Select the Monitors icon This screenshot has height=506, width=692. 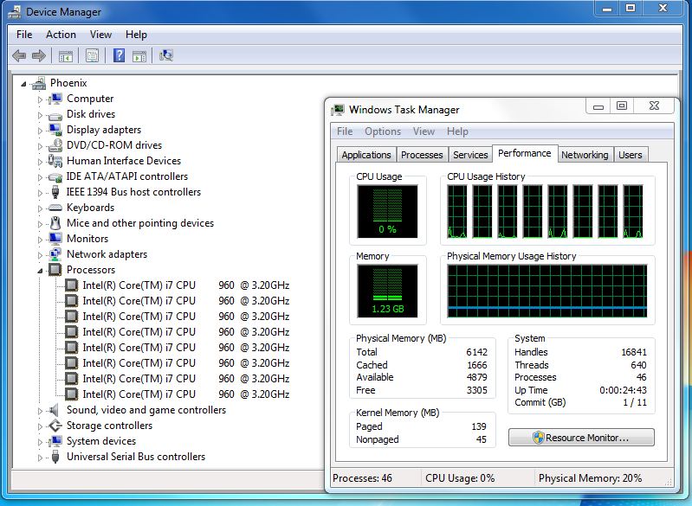click(55, 239)
